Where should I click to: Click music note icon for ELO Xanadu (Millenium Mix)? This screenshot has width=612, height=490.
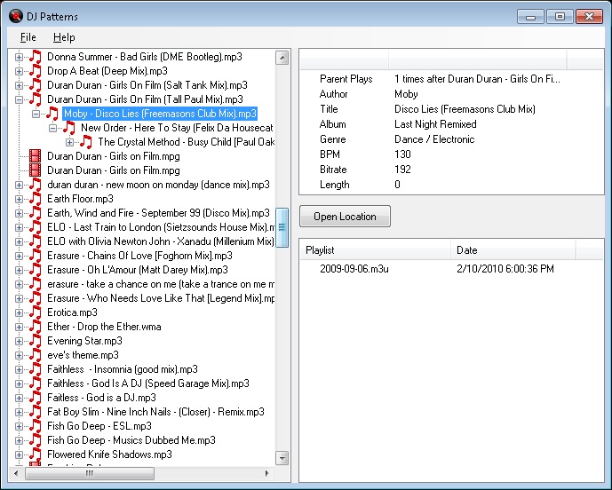(36, 241)
